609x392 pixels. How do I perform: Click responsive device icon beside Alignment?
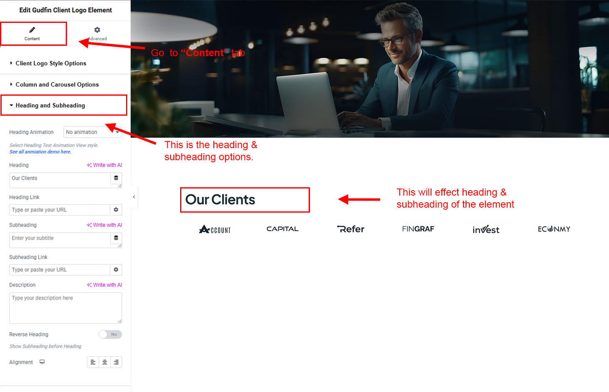[42, 362]
